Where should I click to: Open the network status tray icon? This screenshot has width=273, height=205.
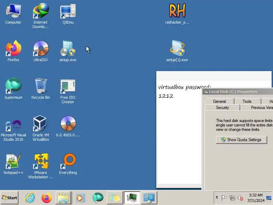click(x=232, y=198)
